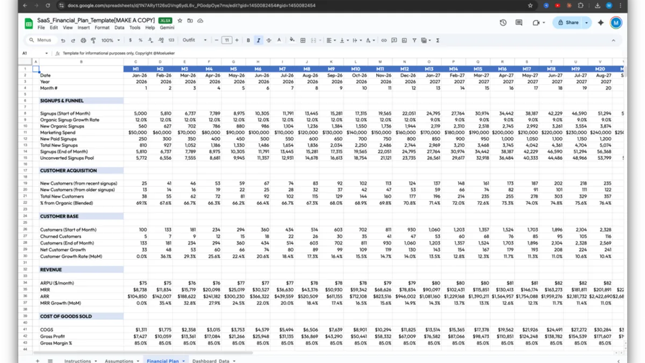Switch to the Dashboard Data sheet tab

pos(211,361)
